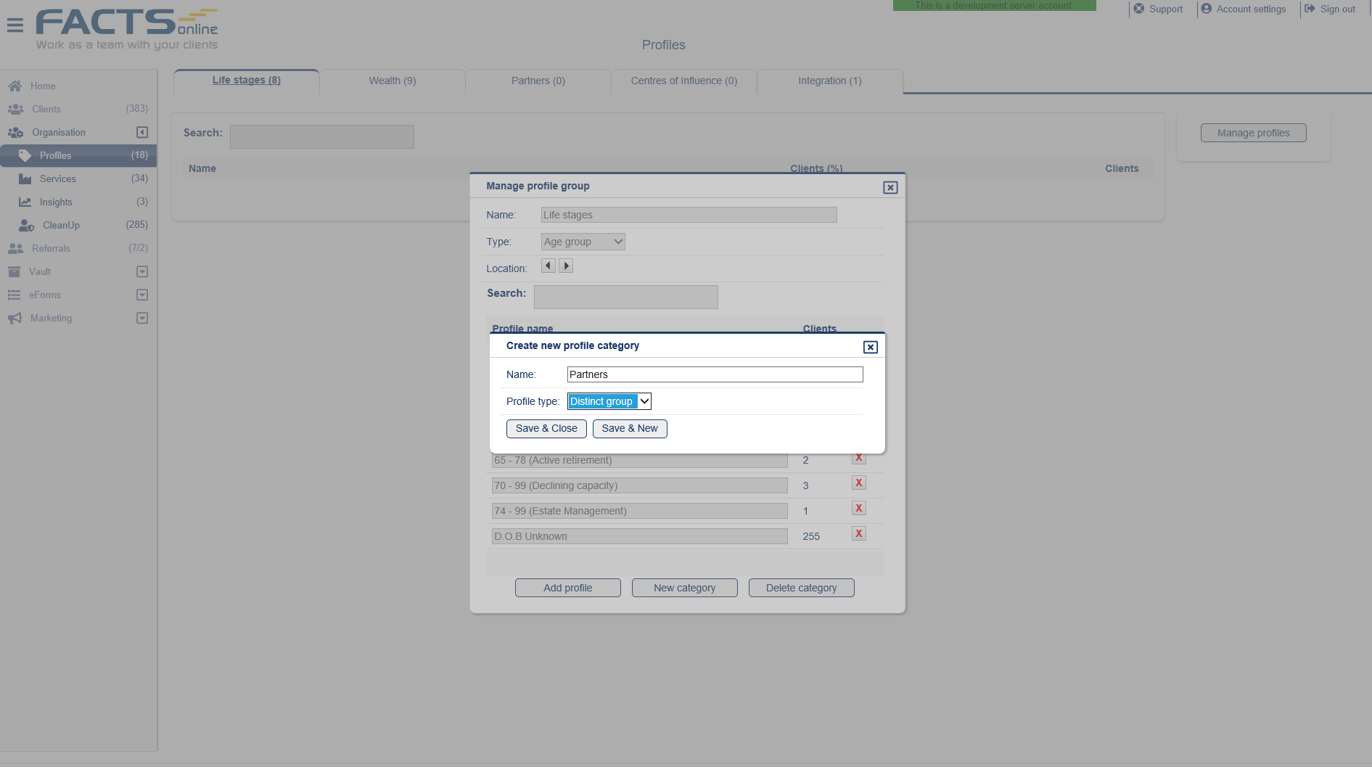Click the Home house icon in sidebar

[15, 86]
